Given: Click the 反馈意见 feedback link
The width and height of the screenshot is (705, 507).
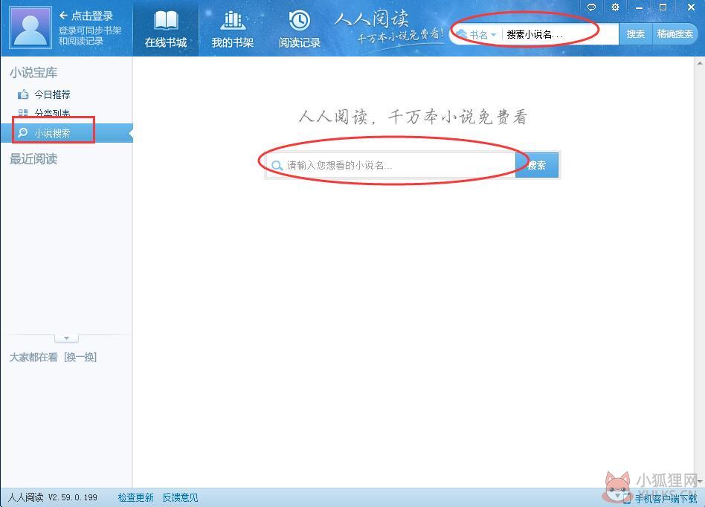Looking at the screenshot, I should click(x=180, y=497).
